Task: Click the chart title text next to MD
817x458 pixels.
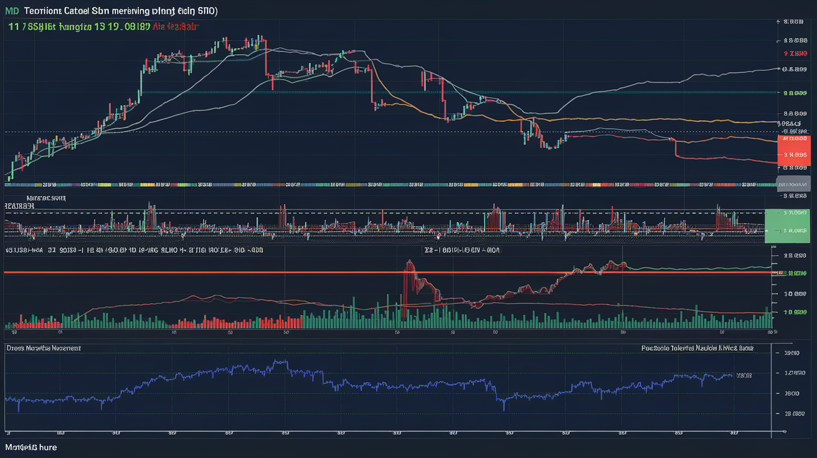Action: 120,11
